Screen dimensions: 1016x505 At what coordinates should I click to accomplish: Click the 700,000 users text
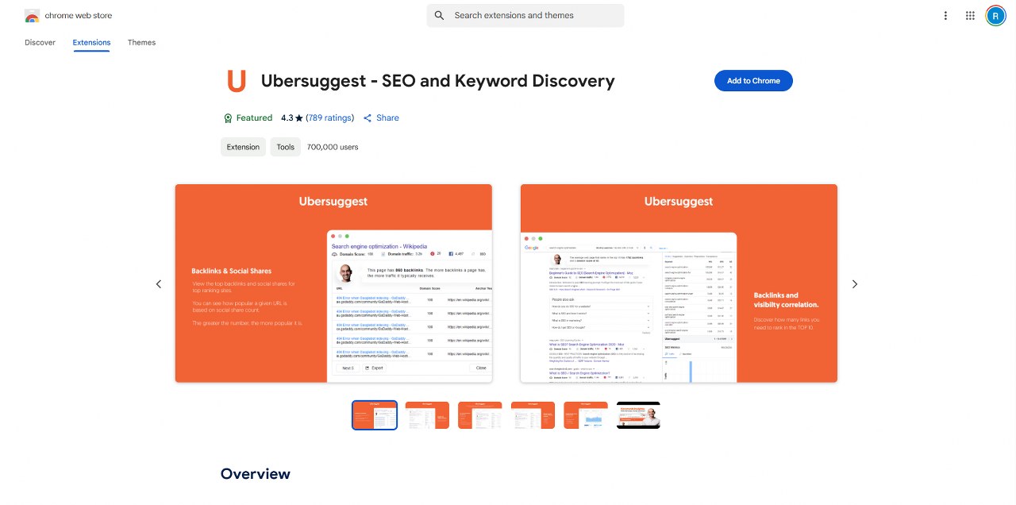(333, 147)
